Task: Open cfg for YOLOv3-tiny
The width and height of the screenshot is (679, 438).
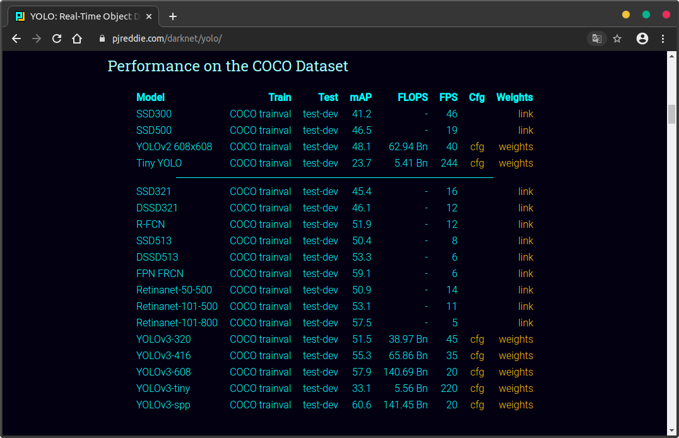Action: click(x=477, y=389)
